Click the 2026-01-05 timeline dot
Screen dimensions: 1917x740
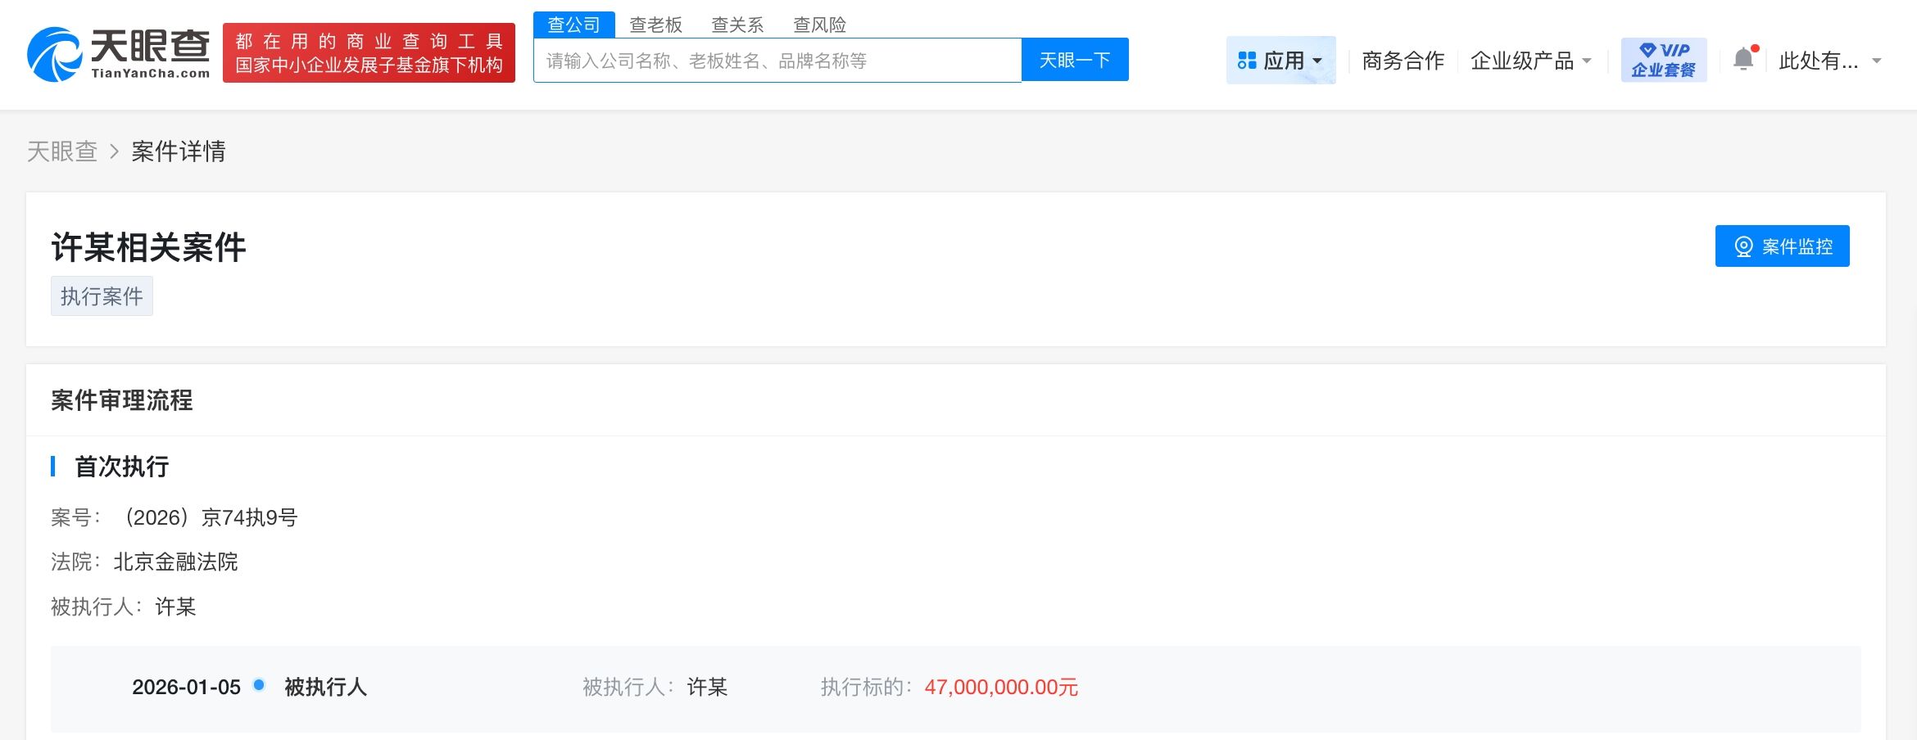[259, 685]
